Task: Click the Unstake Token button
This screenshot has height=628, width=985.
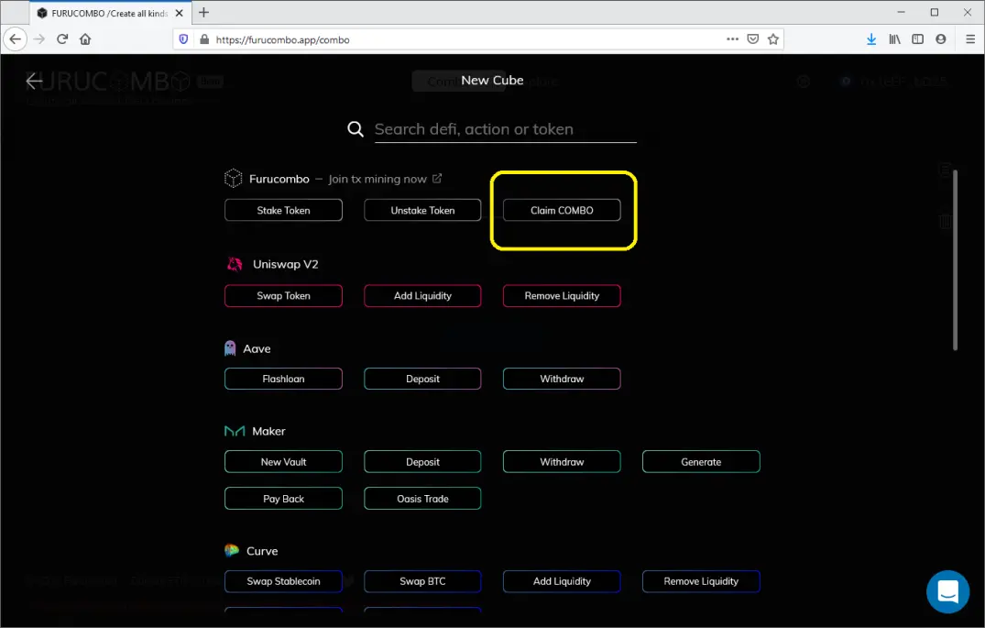Action: click(422, 210)
